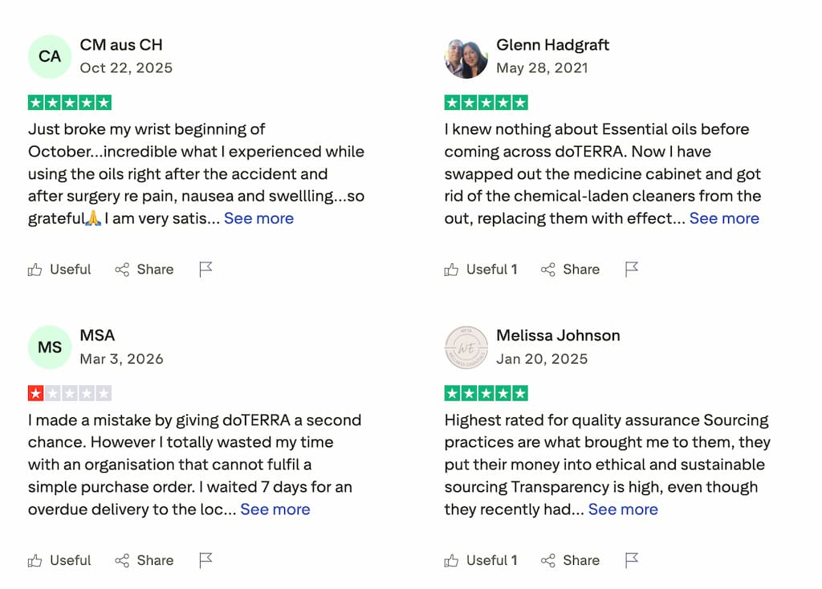822x589 pixels.
Task: Select the one-star rating bar on MSA's review
Action: click(70, 393)
